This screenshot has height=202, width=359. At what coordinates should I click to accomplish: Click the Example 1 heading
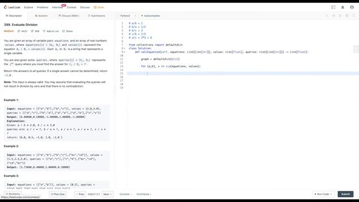(11, 100)
